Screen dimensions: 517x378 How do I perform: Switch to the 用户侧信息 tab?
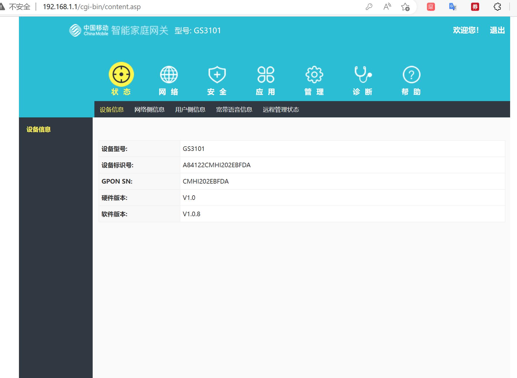(x=190, y=109)
